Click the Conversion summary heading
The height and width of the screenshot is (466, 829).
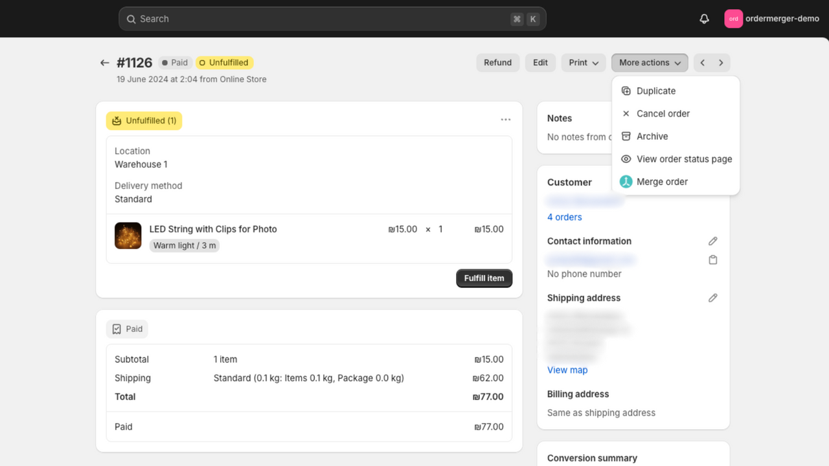click(x=592, y=458)
